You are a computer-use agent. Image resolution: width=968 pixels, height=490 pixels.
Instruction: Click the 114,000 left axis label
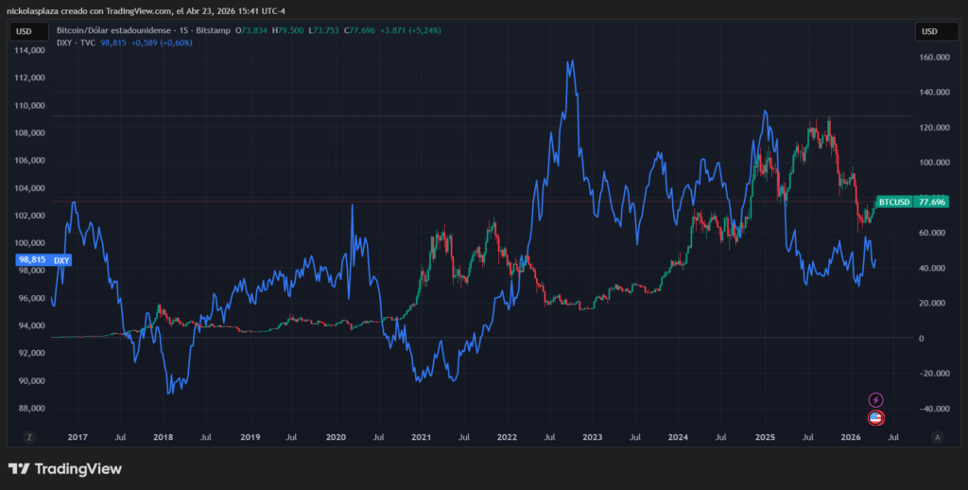pyautogui.click(x=30, y=51)
